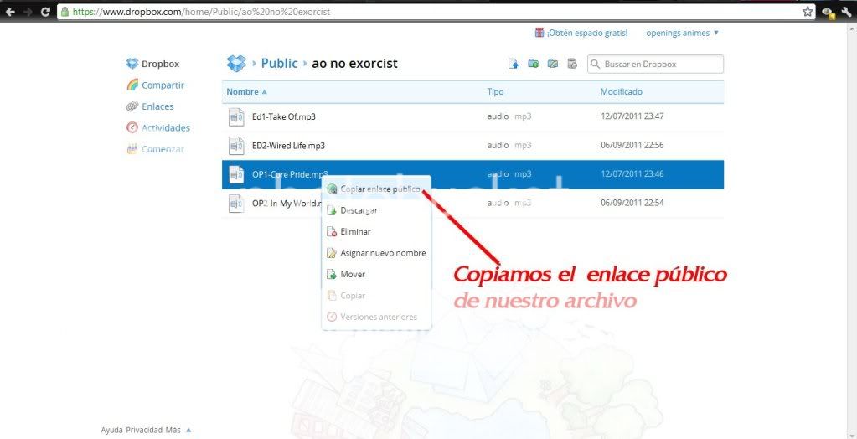Open the Dropbox sidebar item
Screen dimensions: 857x439
coord(153,64)
